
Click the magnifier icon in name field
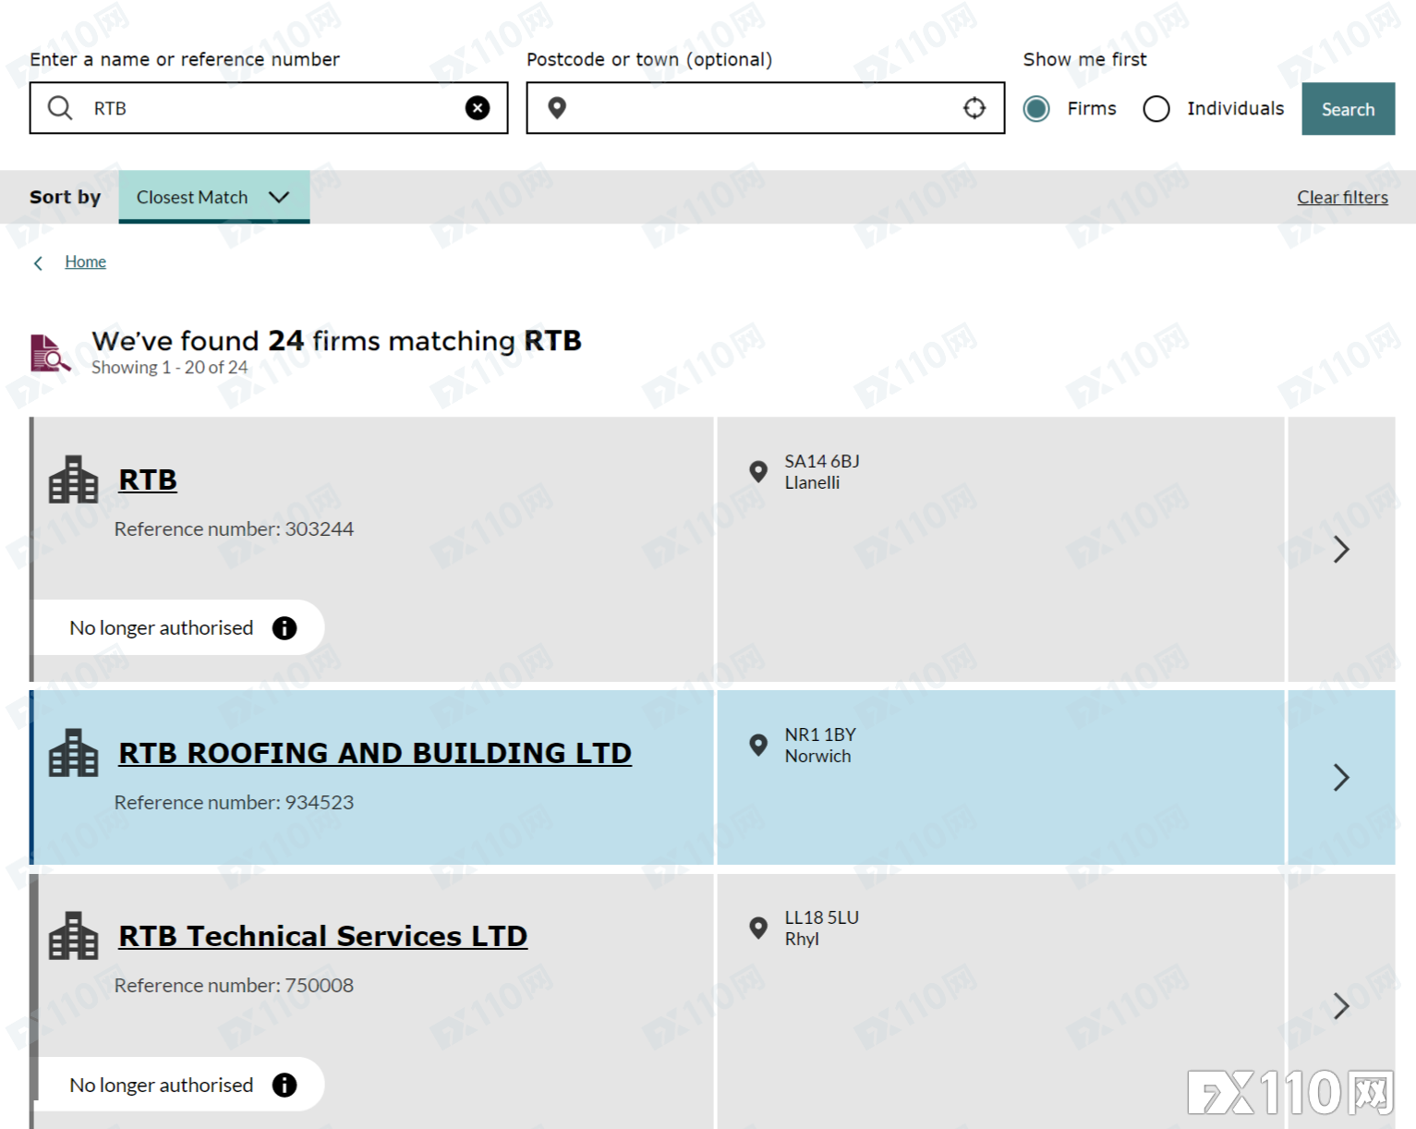pyautogui.click(x=60, y=108)
